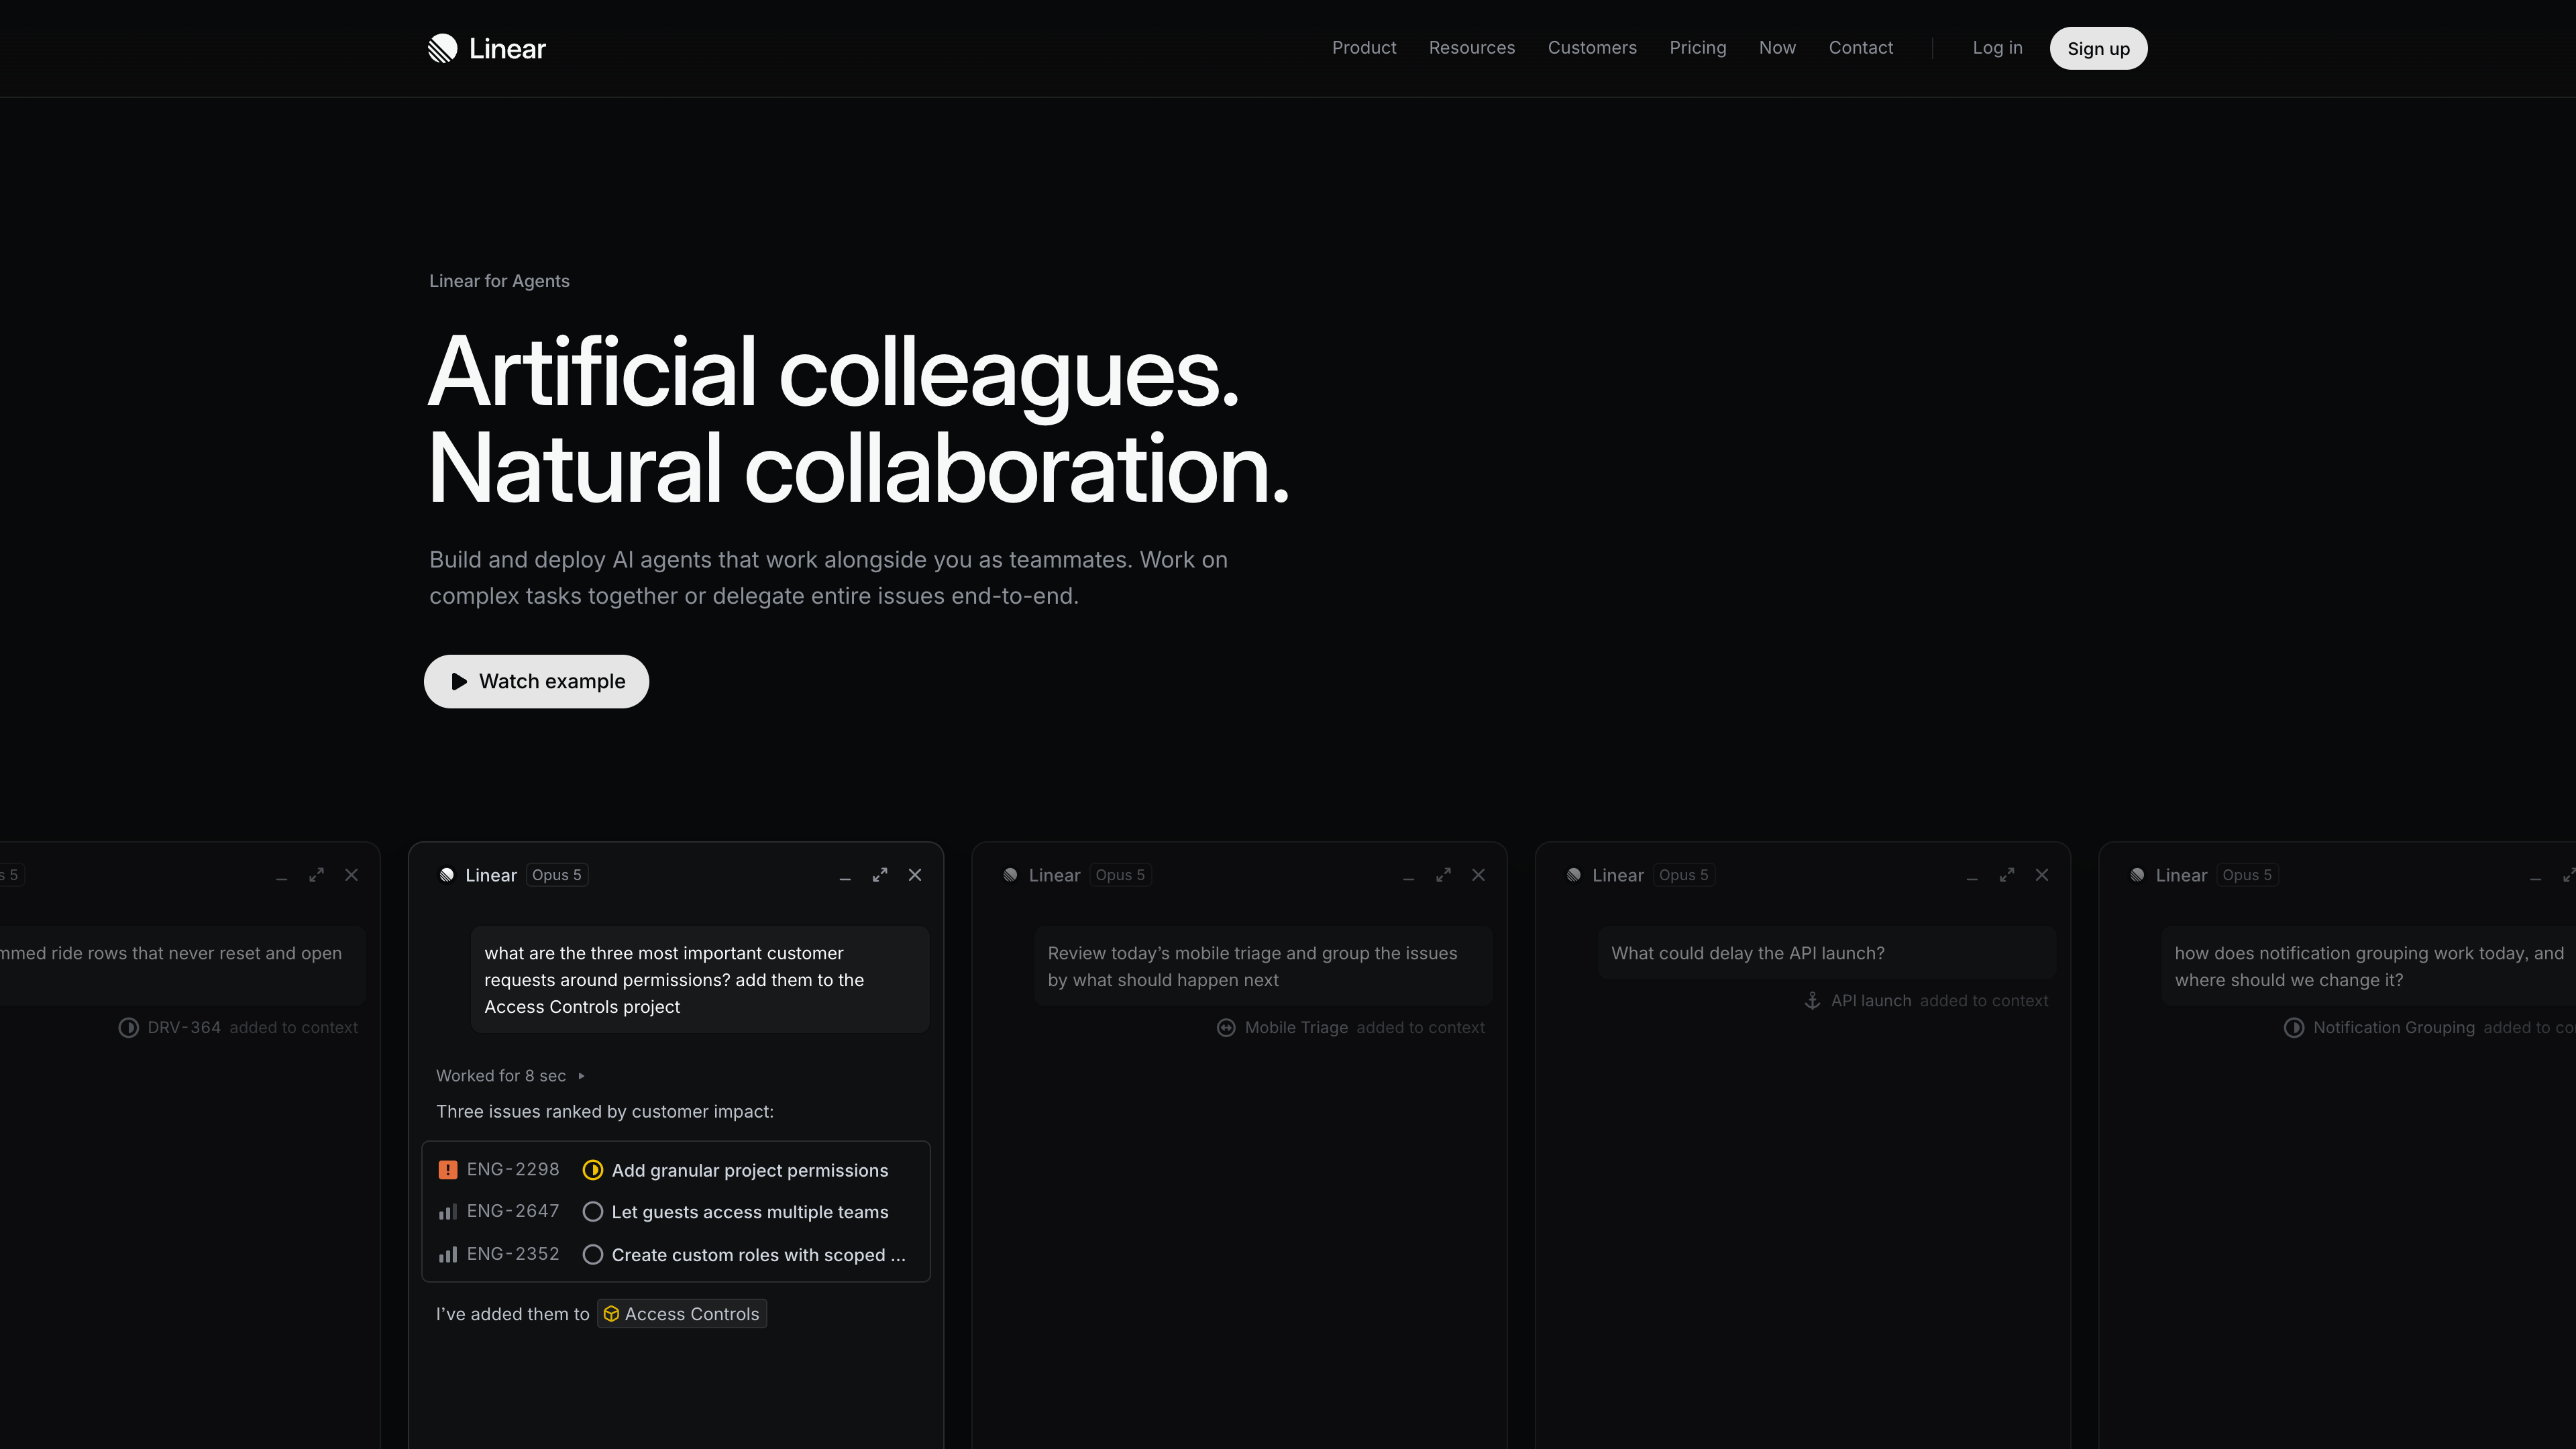Click Opus 5 badge in API launch window
The height and width of the screenshot is (1449, 2576).
[x=1684, y=875]
